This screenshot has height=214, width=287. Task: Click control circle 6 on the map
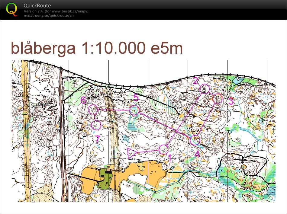(x=94, y=110)
